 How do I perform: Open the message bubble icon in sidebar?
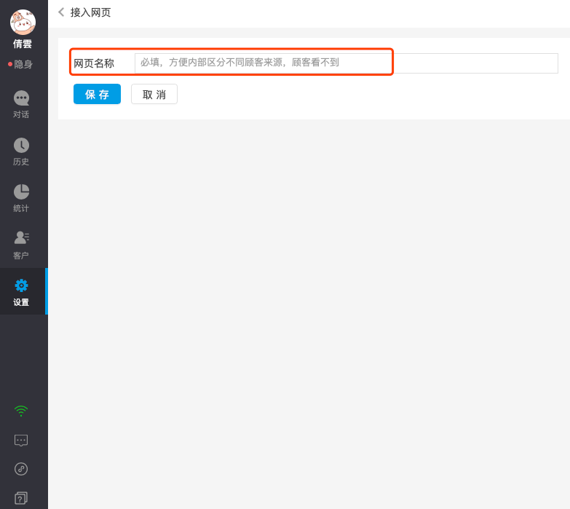[x=21, y=441]
